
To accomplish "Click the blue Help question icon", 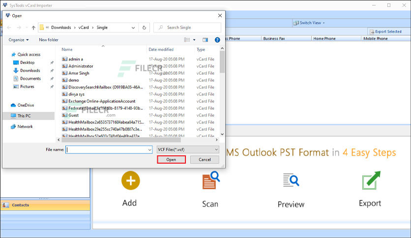I will [x=217, y=40].
